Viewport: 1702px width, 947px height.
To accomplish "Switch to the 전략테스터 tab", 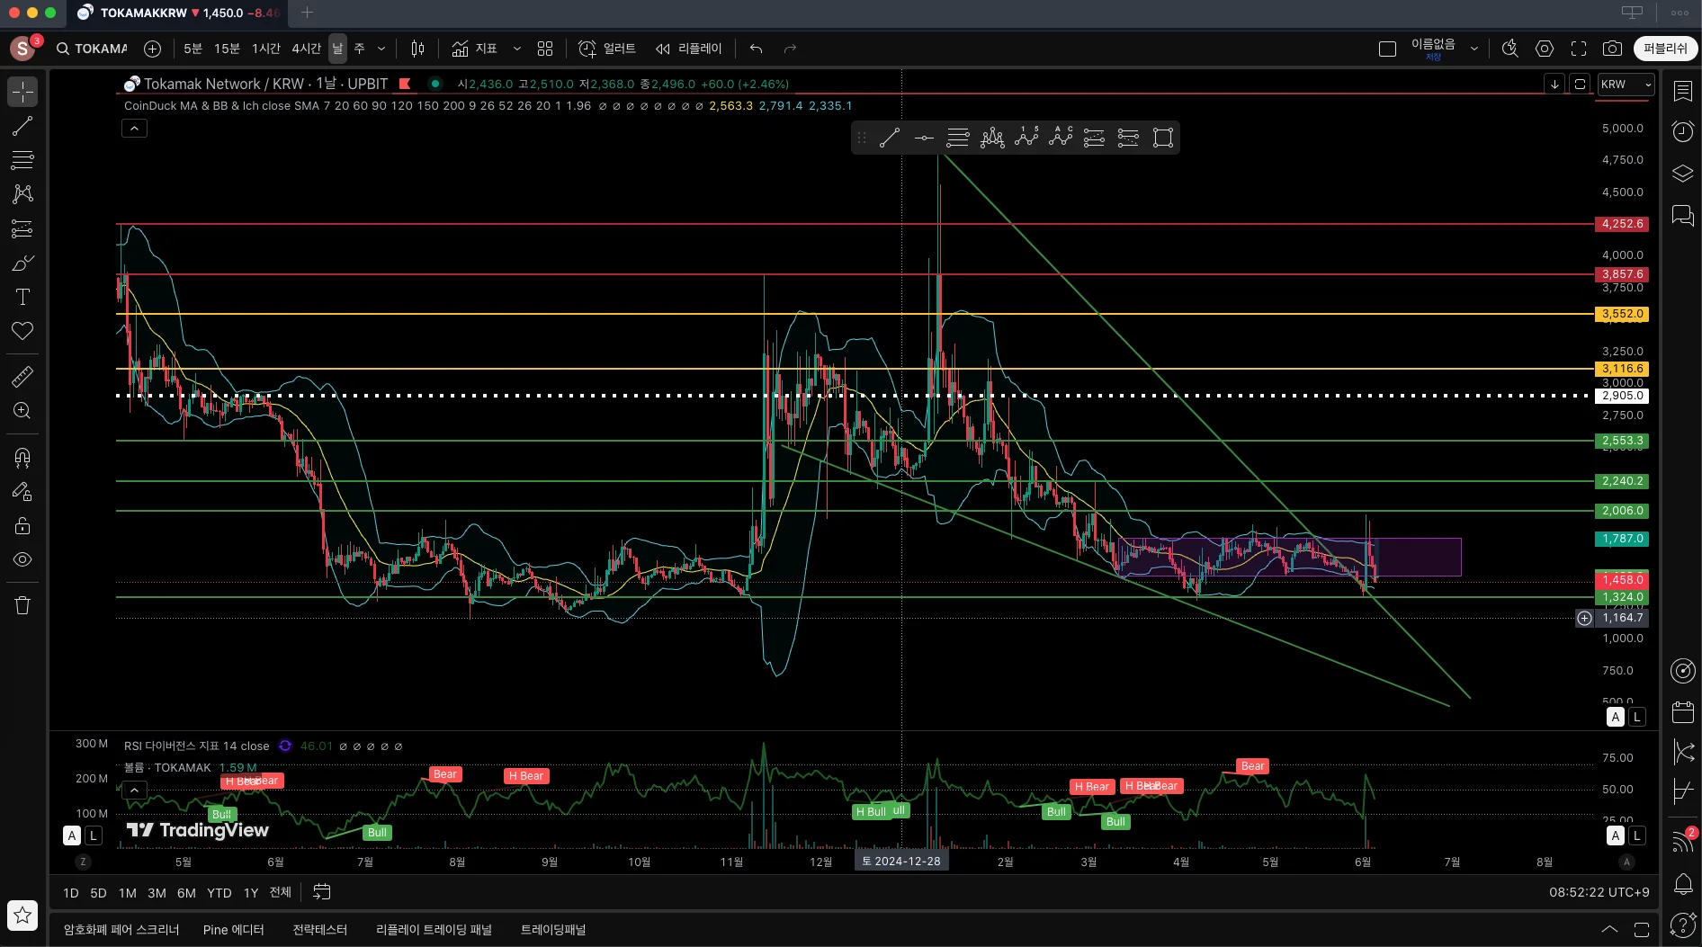I will tap(319, 929).
